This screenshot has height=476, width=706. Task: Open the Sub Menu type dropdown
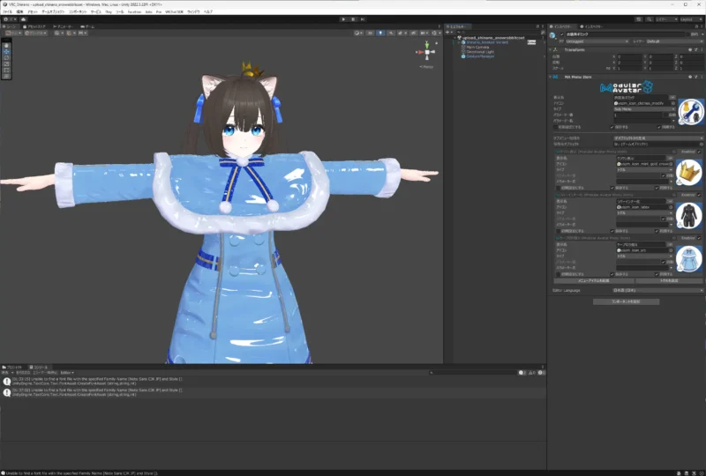[x=645, y=109]
